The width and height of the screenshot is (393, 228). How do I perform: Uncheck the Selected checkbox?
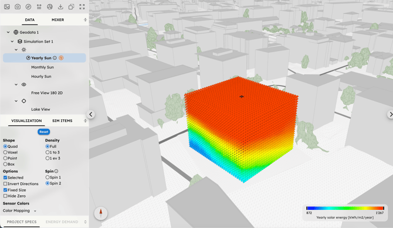click(5, 178)
